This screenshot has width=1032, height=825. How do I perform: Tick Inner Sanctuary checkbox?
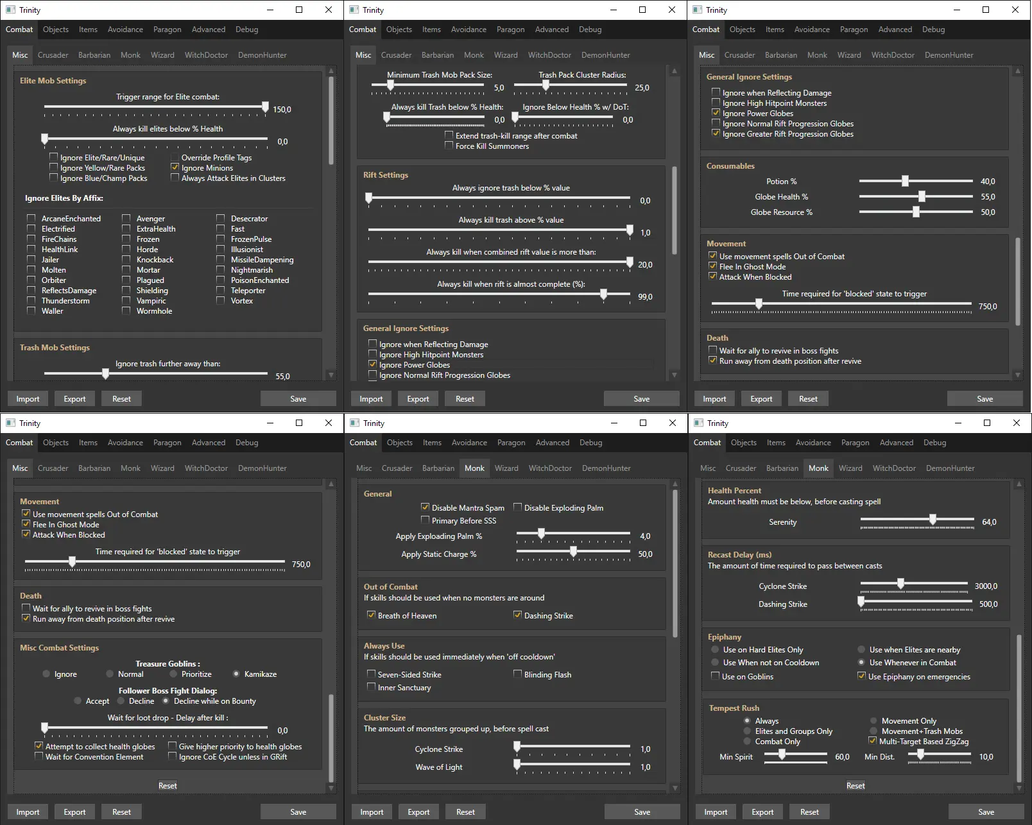pos(371,687)
